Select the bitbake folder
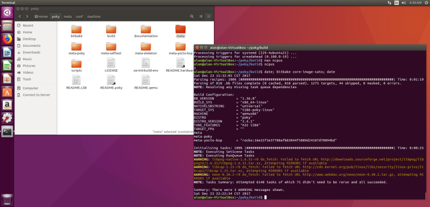The height and width of the screenshot is (207, 430). click(x=76, y=31)
